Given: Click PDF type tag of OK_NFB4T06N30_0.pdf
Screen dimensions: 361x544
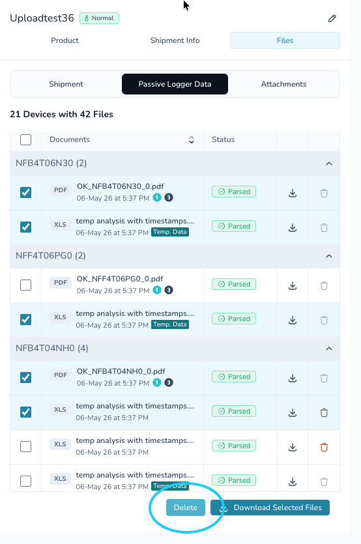Looking at the screenshot, I should tap(61, 190).
